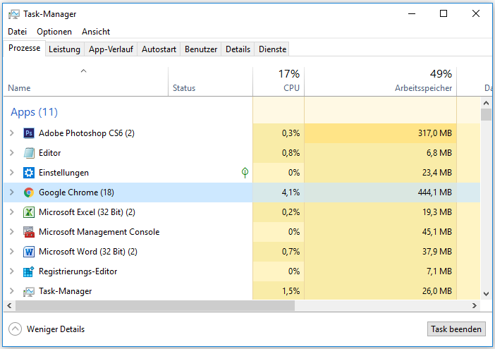The image size is (495, 349).
Task: Switch to the Details tab
Action: point(238,49)
